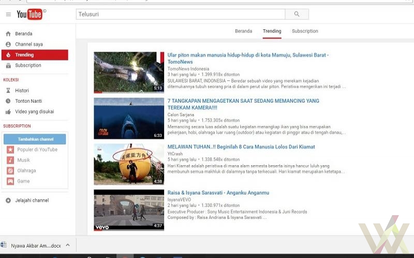Click the Jelajahi channel link
Image resolution: width=414 pixels, height=258 pixels.
(x=32, y=200)
